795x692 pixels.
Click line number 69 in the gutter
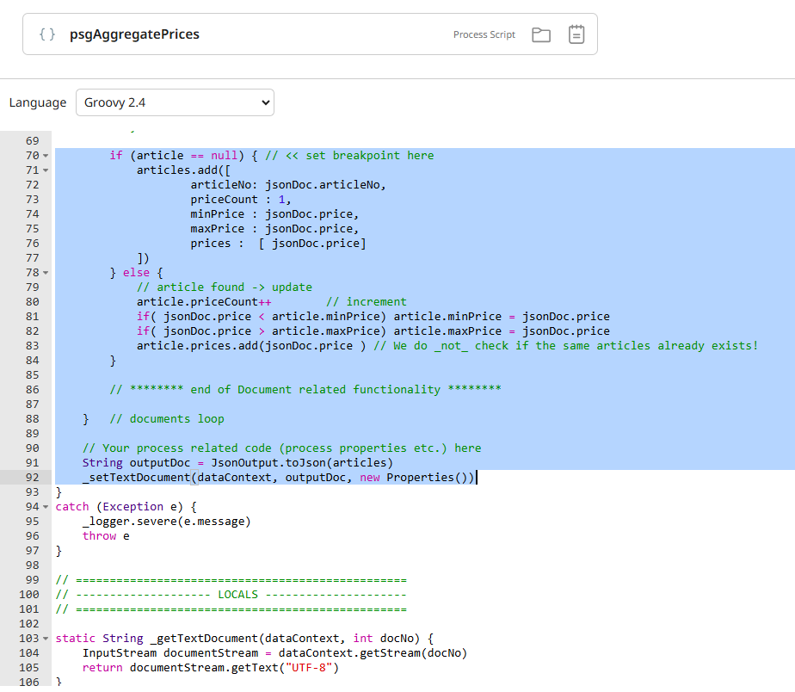click(32, 140)
